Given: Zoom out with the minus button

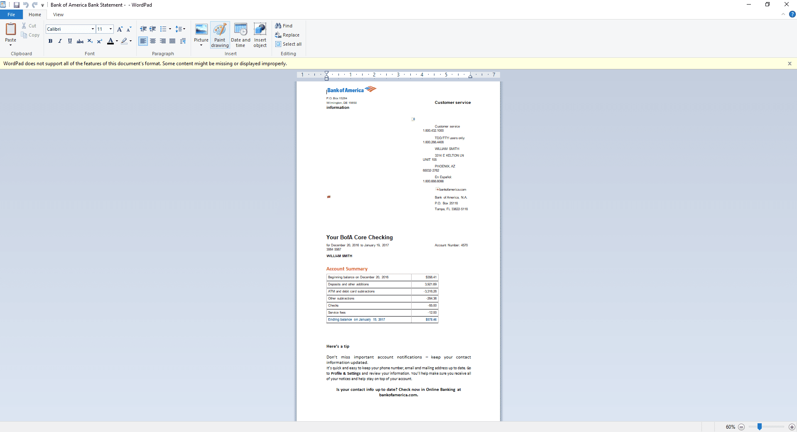Looking at the screenshot, I should (x=741, y=427).
